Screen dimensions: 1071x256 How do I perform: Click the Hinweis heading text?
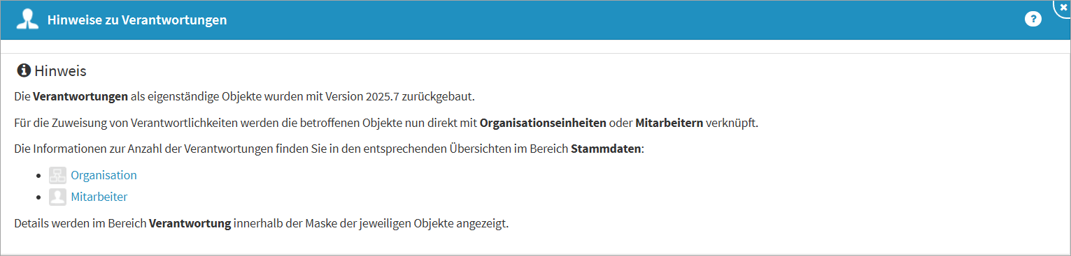tap(60, 71)
